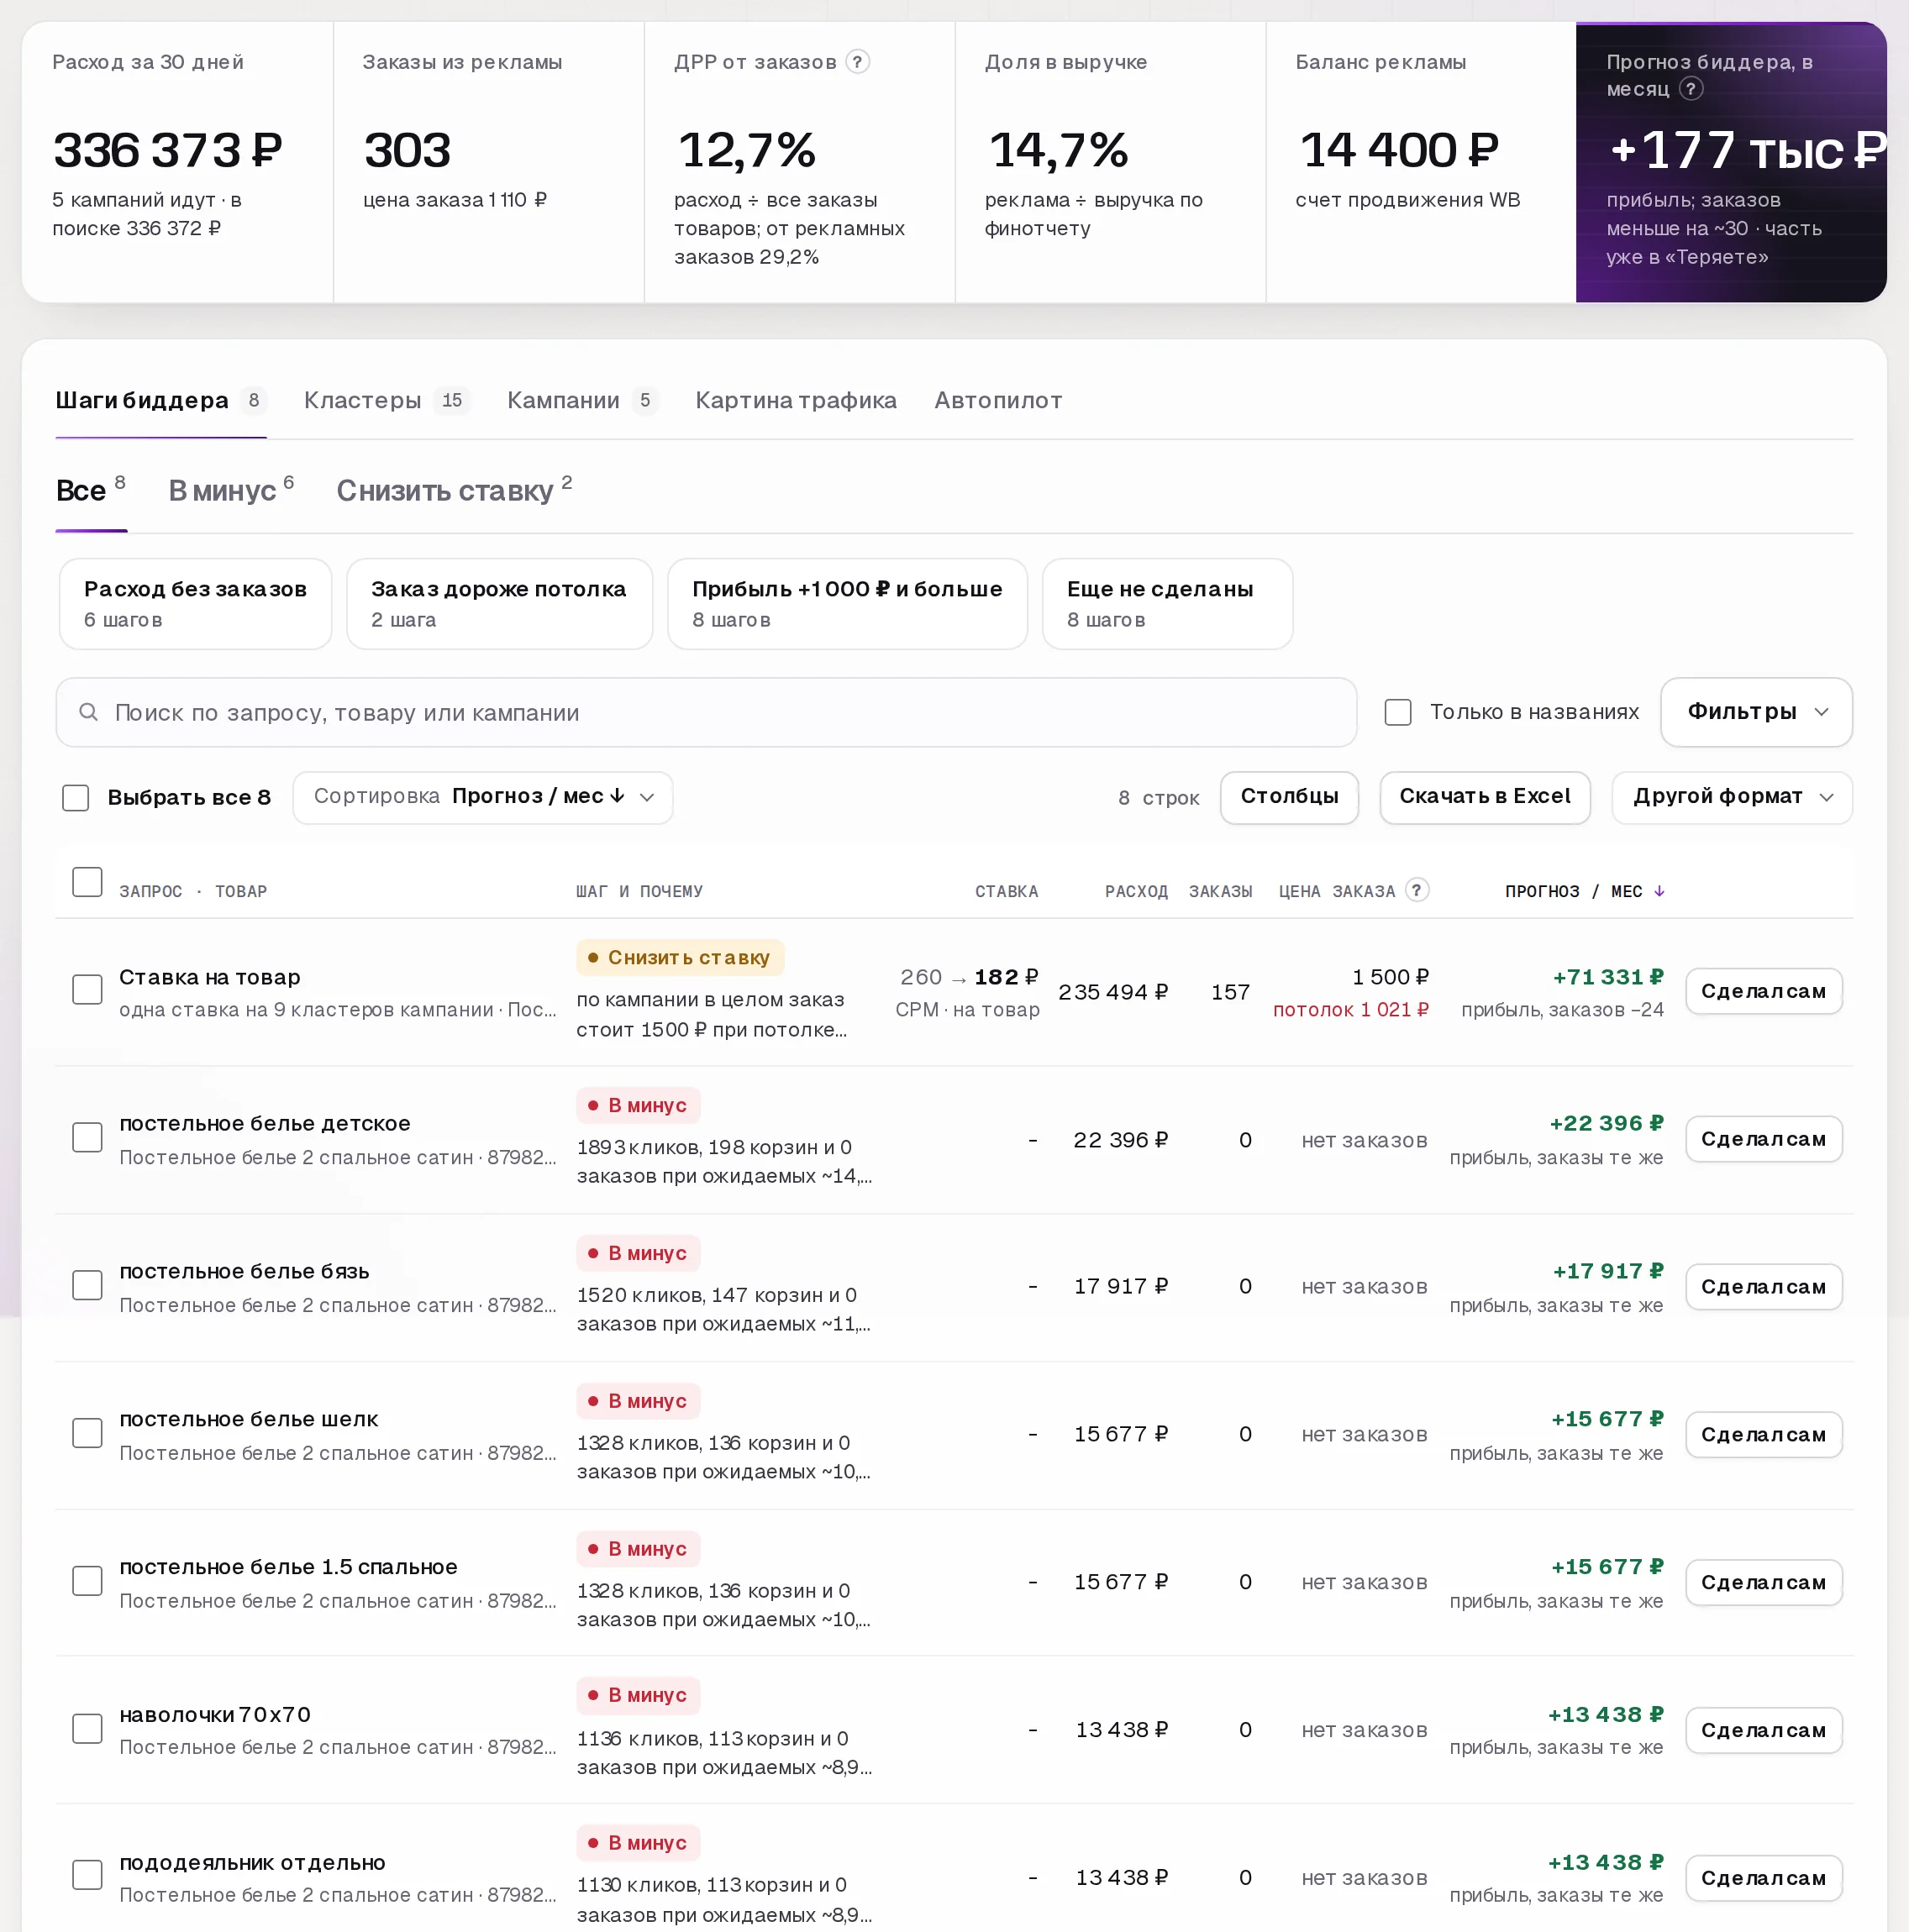This screenshot has width=1909, height=1932.
Task: Click Сделал сам for Ставка на товар
Action: [x=1763, y=991]
